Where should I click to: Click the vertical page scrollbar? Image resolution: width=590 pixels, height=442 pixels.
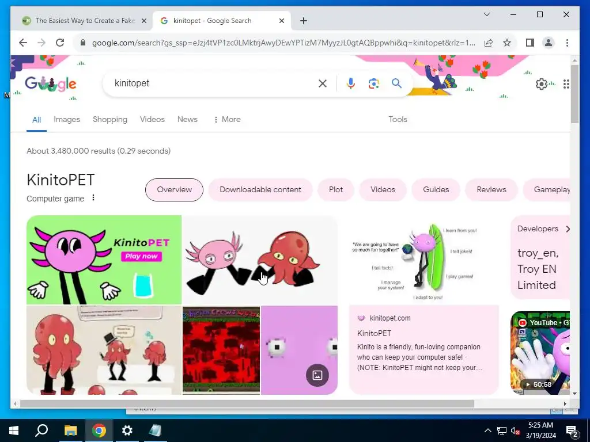(574, 94)
